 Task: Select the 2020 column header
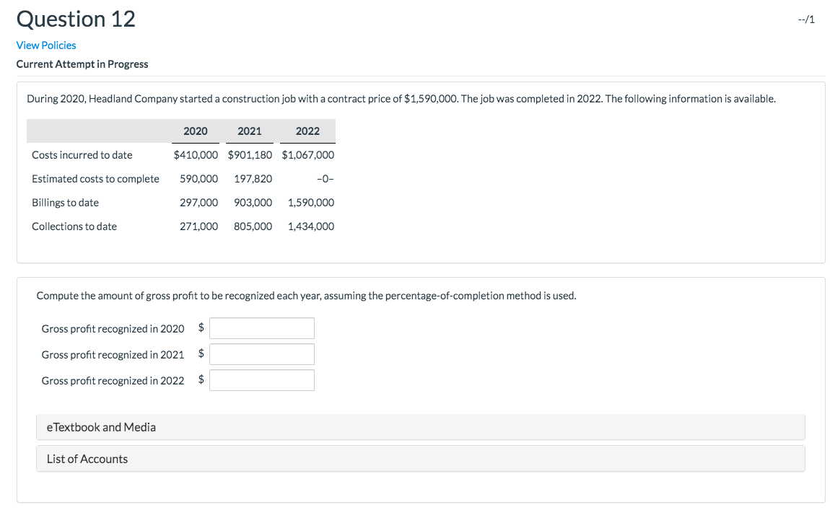(195, 131)
